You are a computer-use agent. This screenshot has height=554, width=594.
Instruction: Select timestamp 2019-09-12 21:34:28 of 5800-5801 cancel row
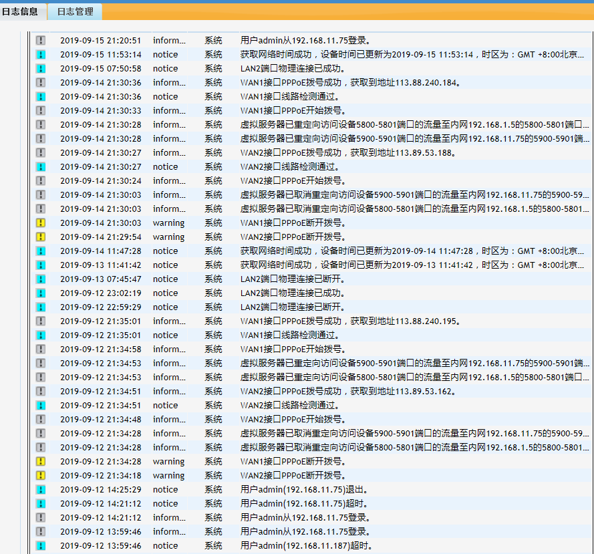[x=101, y=448]
